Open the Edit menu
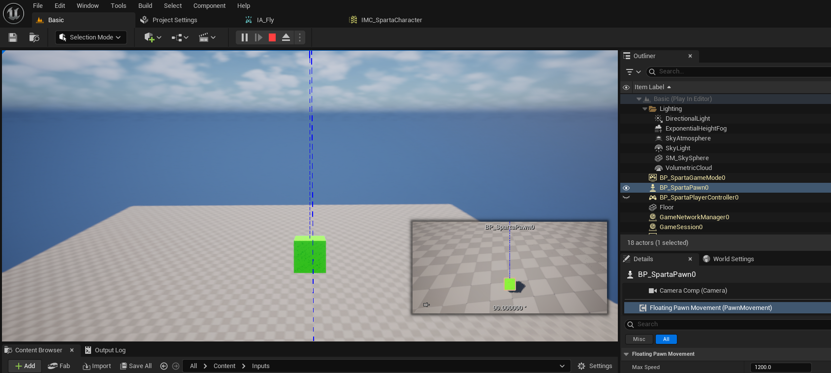Screen dimensions: 831x373 [x=60, y=6]
